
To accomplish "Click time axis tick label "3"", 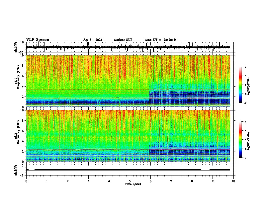I will pyautogui.click(x=88, y=181).
